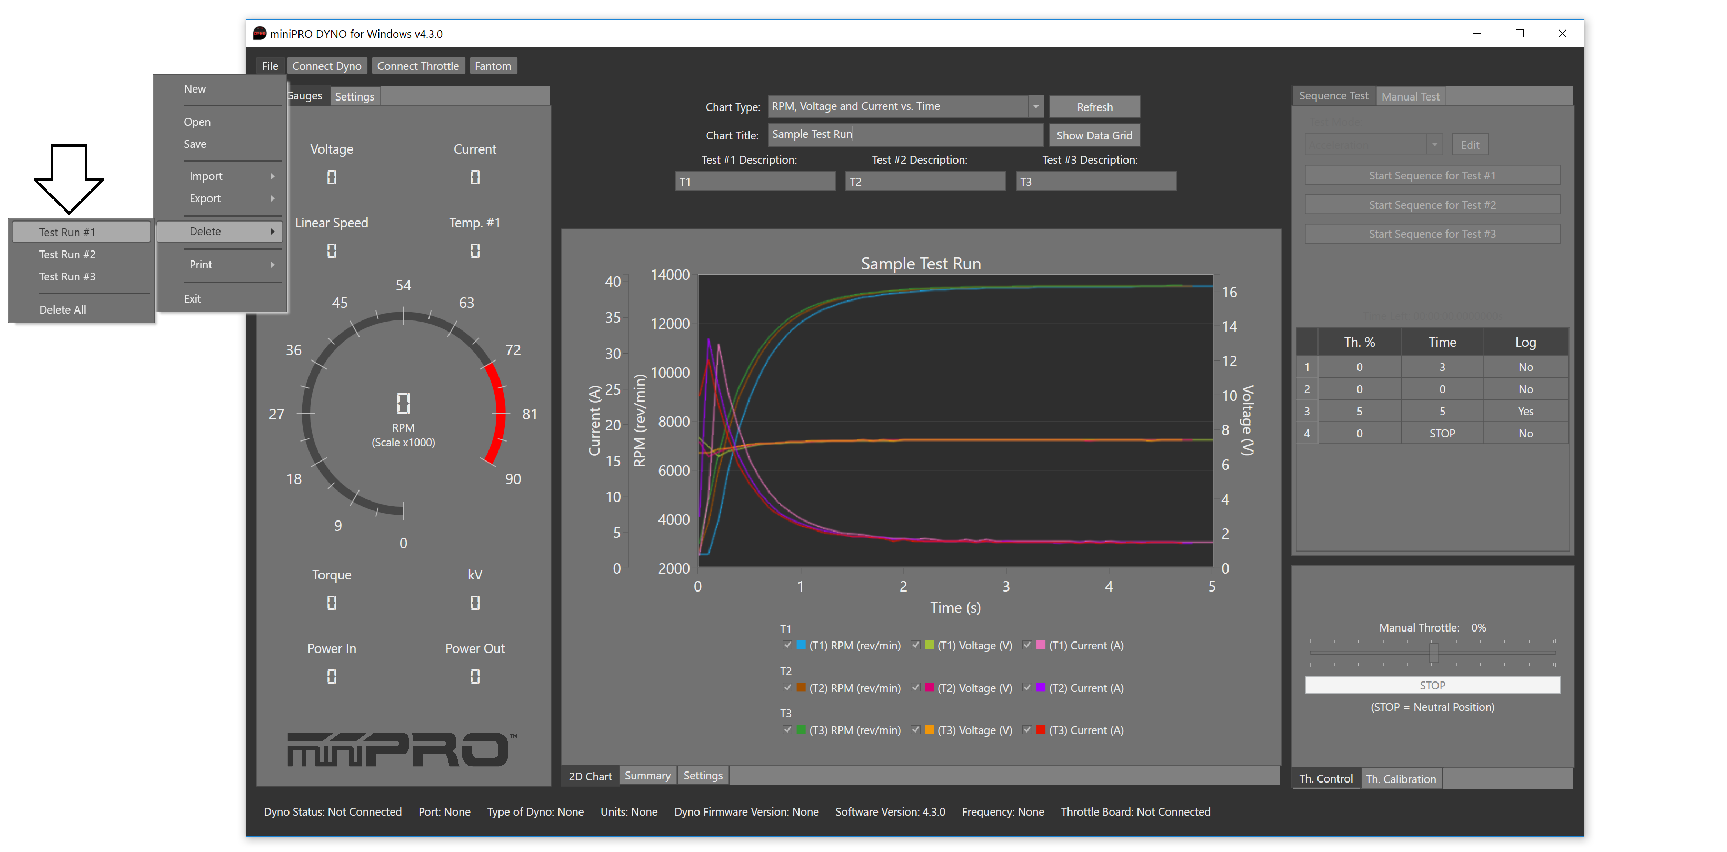The height and width of the screenshot is (852, 1727).
Task: Toggle (T3) Voltage series checkbox
Action: tap(915, 729)
